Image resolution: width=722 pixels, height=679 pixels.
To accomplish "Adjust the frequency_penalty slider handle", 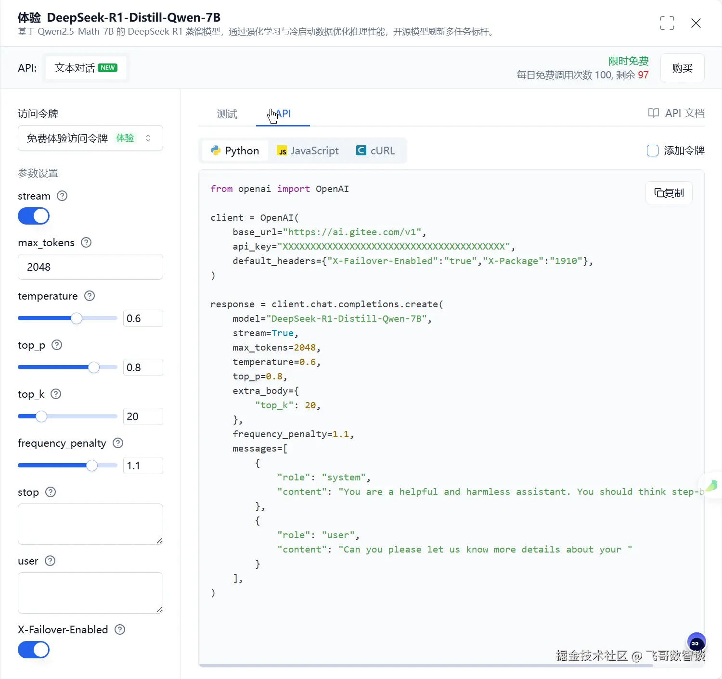I will (x=92, y=465).
